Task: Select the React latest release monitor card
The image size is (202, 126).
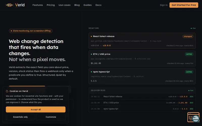Action: click(x=142, y=41)
